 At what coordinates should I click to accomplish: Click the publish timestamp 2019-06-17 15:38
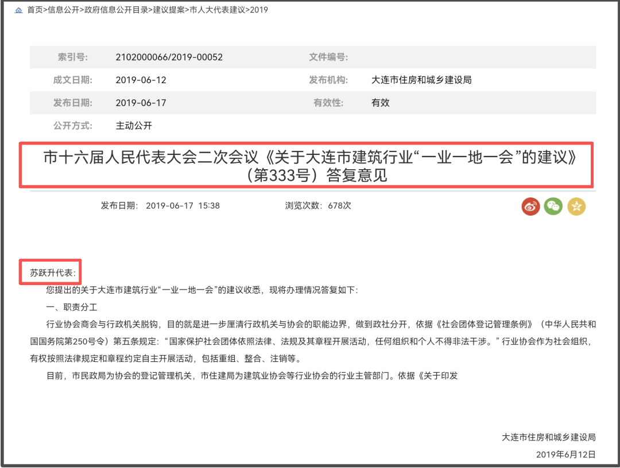pyautogui.click(x=183, y=205)
